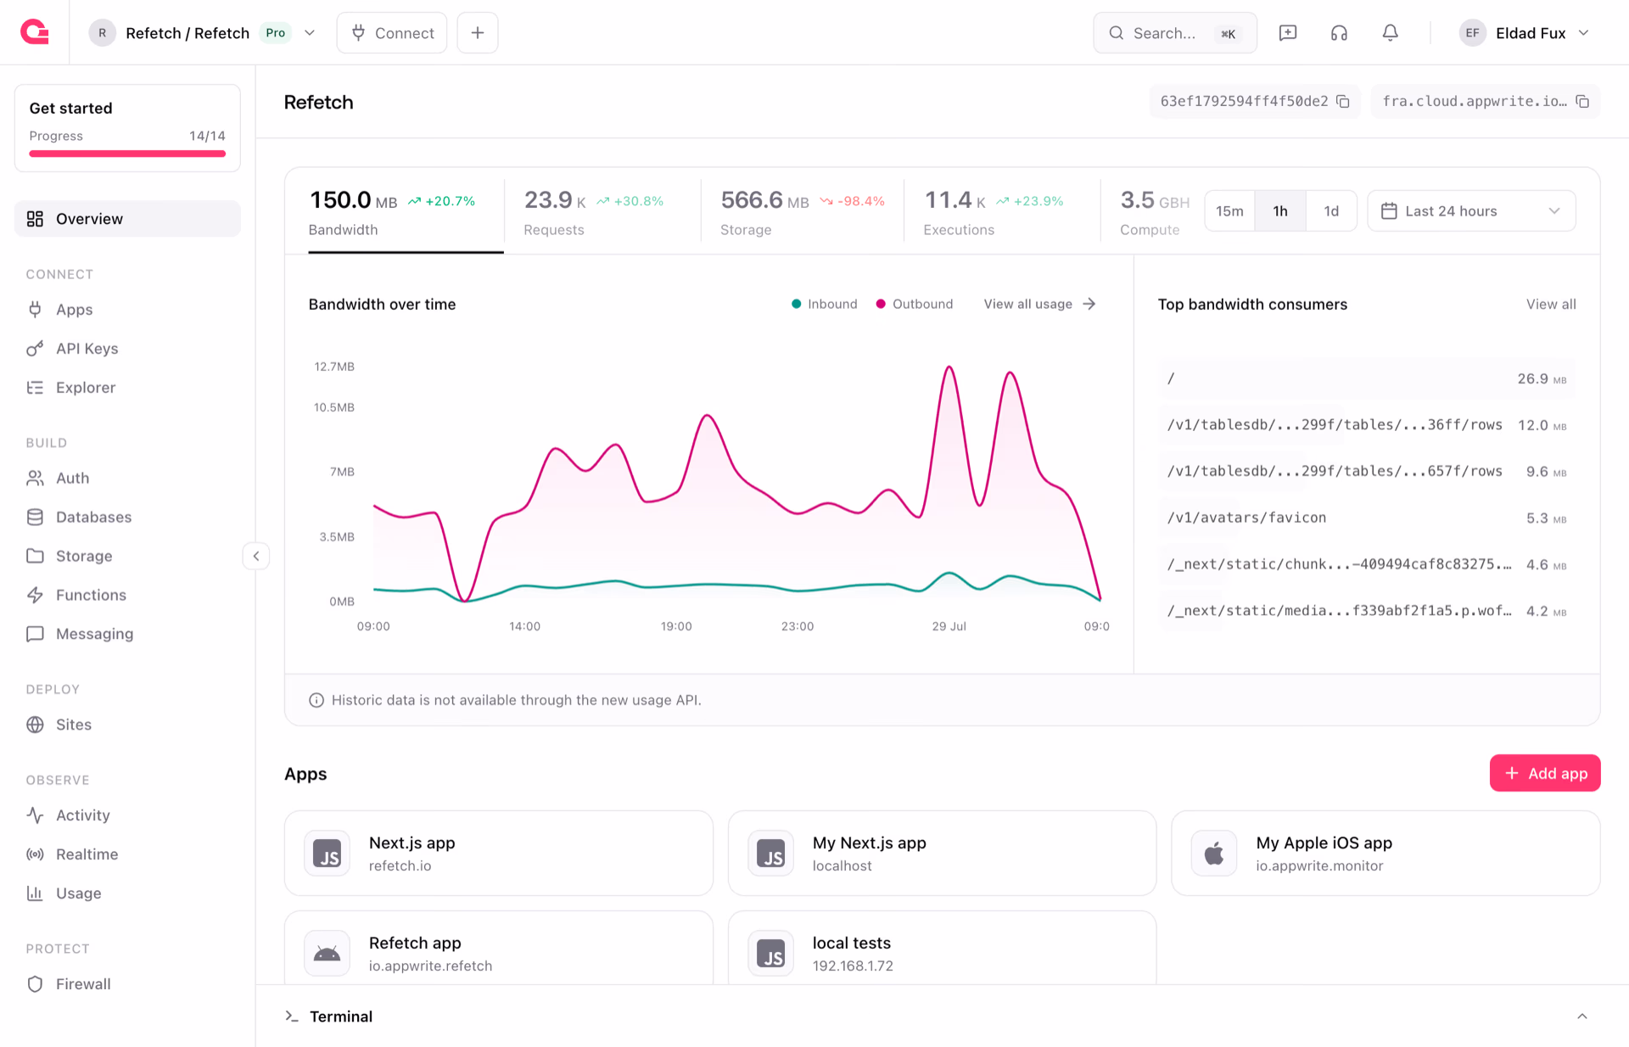Click View all bandwidth consumers
1629x1047 pixels.
[x=1551, y=304]
